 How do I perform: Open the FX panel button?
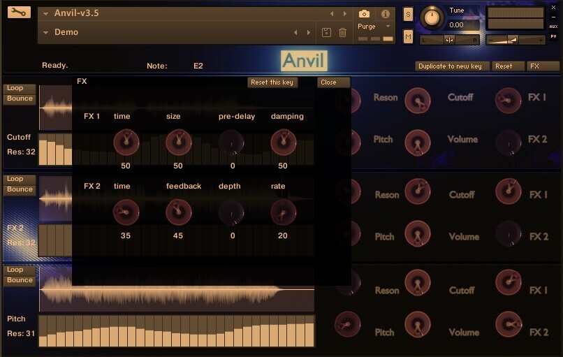543,66
